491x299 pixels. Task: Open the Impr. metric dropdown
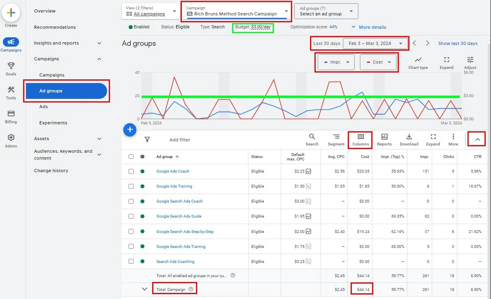point(336,62)
